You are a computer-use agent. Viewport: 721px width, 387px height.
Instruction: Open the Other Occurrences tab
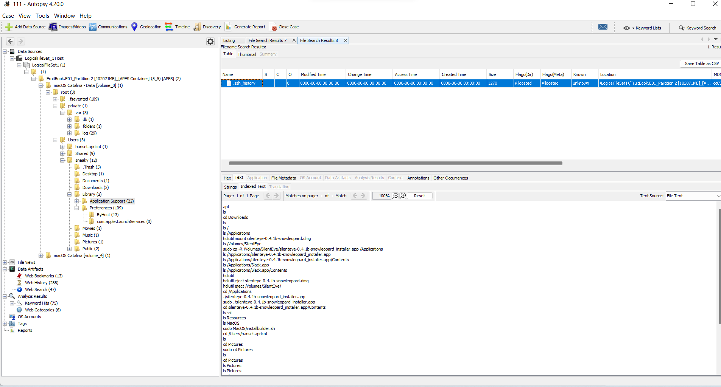coord(450,178)
